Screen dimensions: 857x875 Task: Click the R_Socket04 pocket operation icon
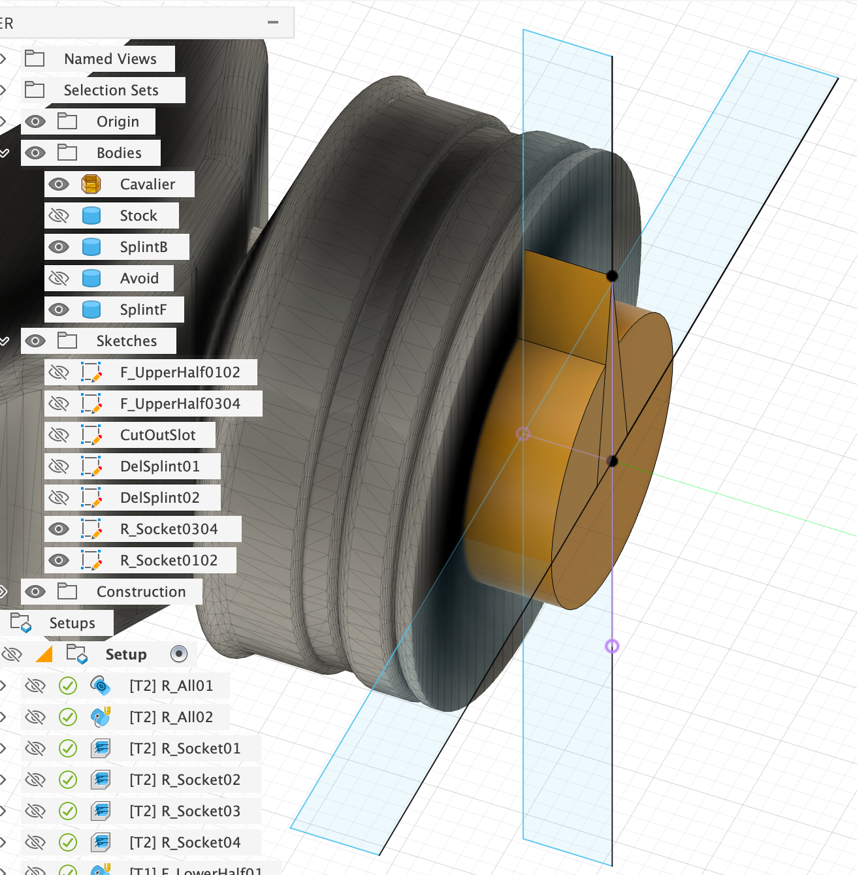(x=101, y=842)
